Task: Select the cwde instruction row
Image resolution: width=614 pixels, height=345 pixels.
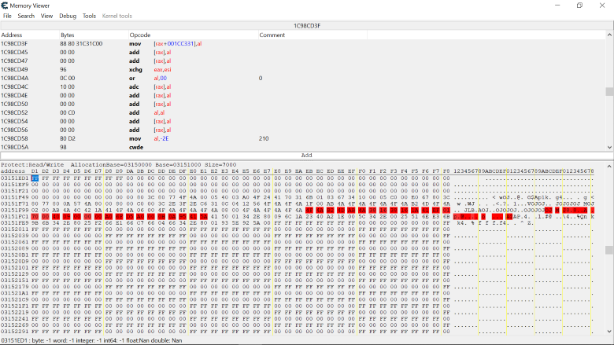Action: point(303,147)
